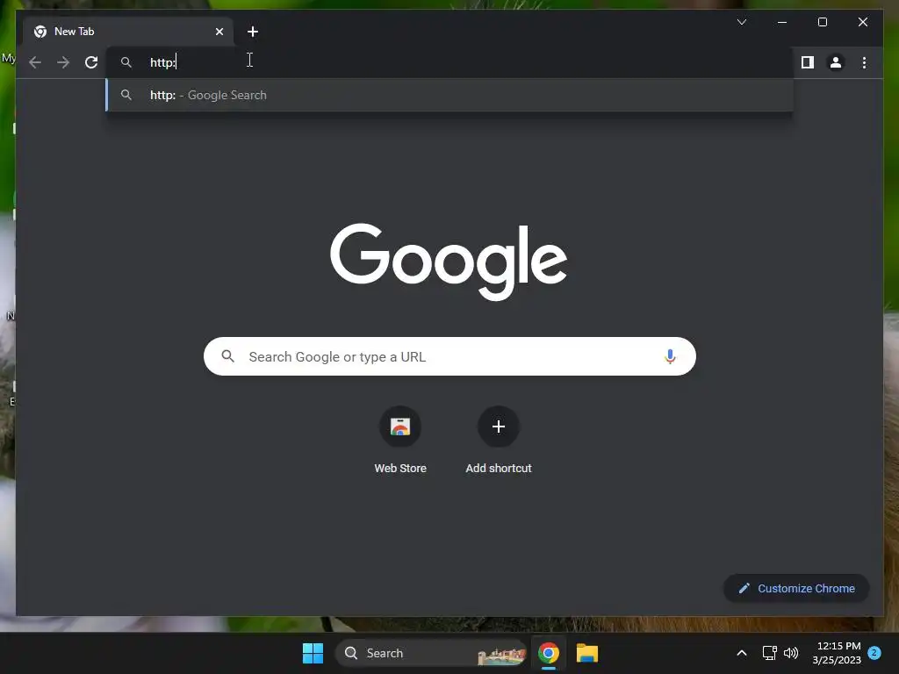
Task: Toggle the Chrome side panel icon
Action: pos(808,62)
